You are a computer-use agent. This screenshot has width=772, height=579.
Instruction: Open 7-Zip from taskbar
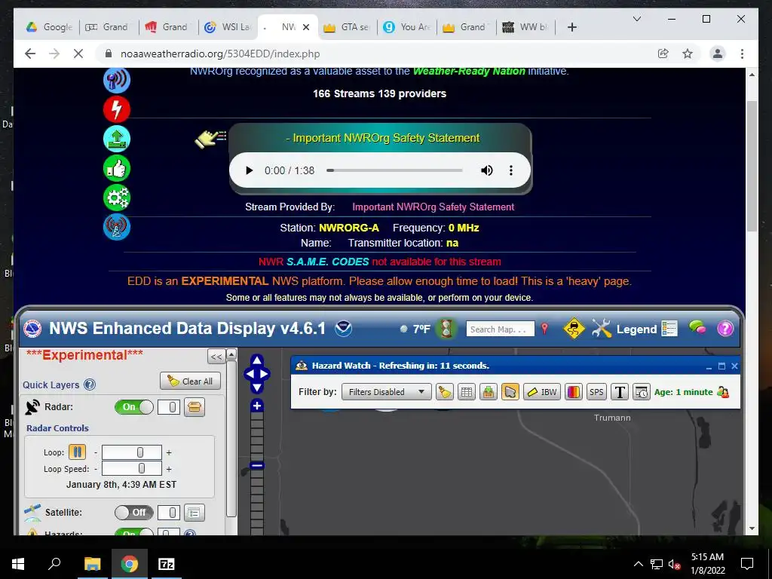(x=167, y=564)
